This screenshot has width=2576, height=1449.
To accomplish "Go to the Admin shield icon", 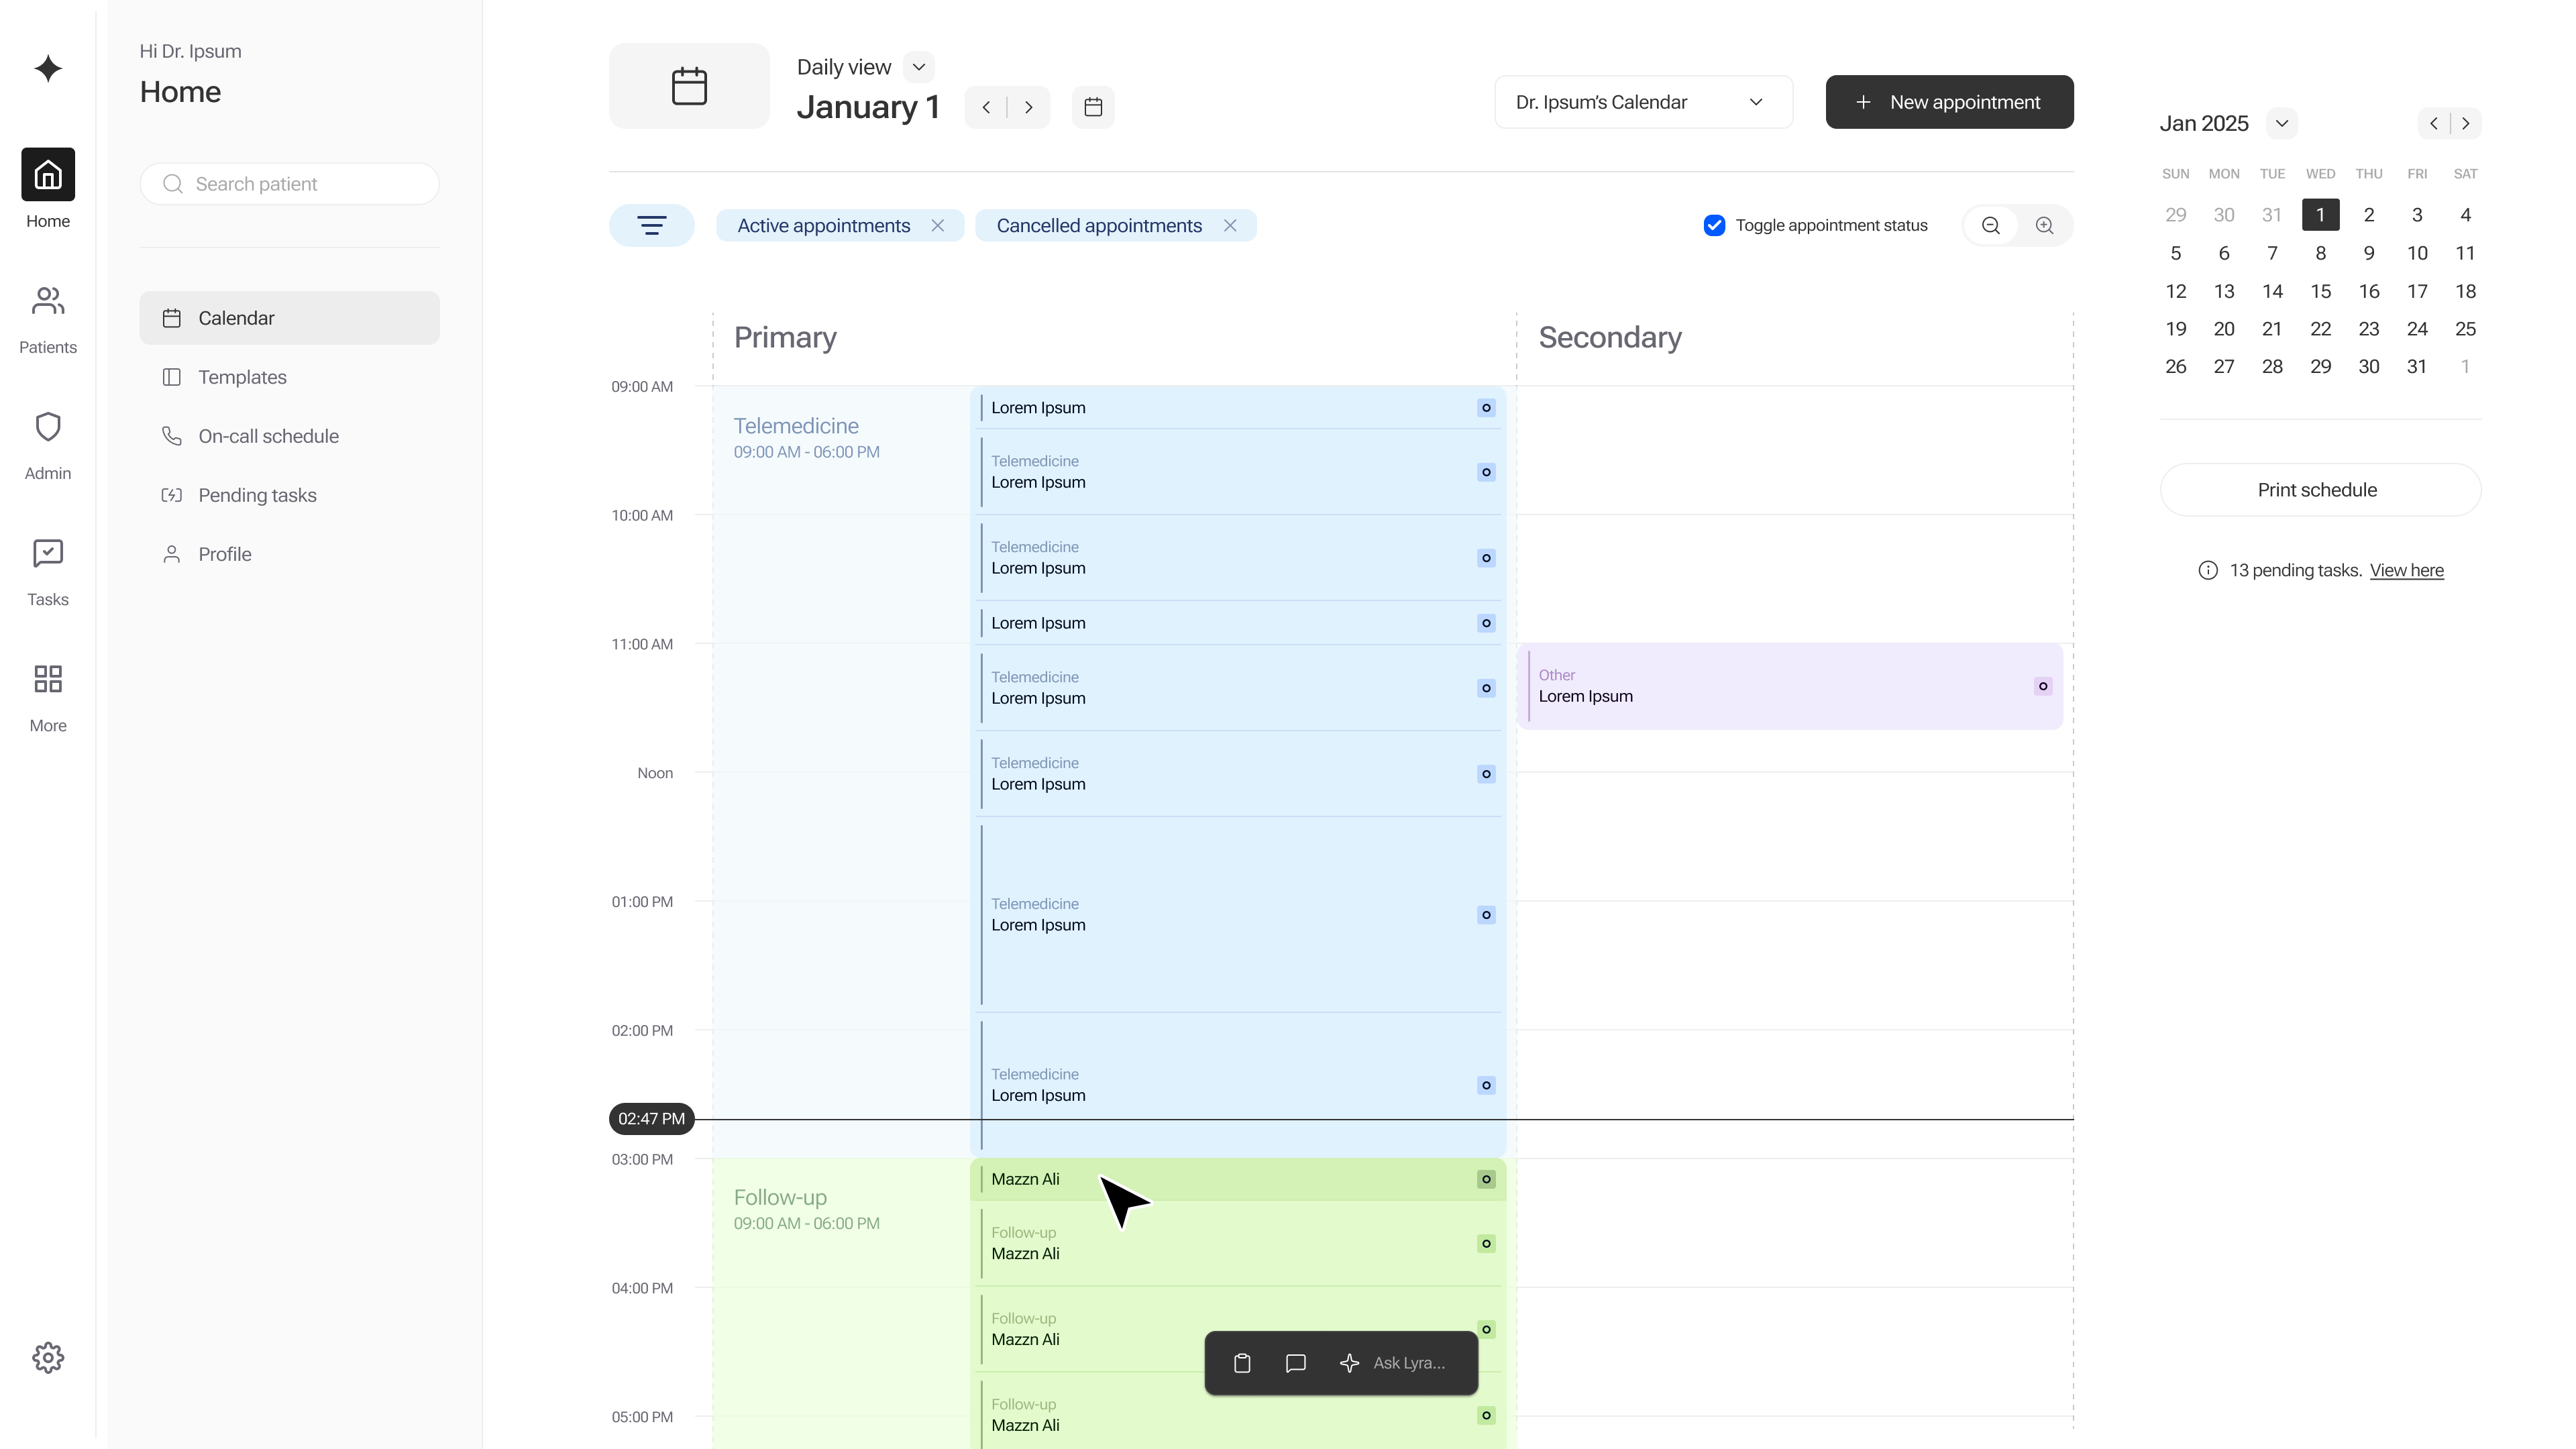I will coord(48,427).
